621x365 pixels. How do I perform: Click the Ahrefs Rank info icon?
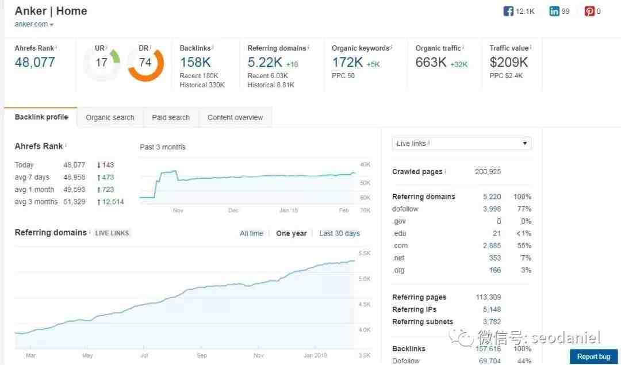pyautogui.click(x=56, y=48)
